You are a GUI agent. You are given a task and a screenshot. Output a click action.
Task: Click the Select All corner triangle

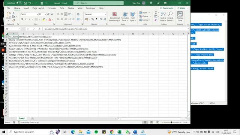tap(7, 34)
